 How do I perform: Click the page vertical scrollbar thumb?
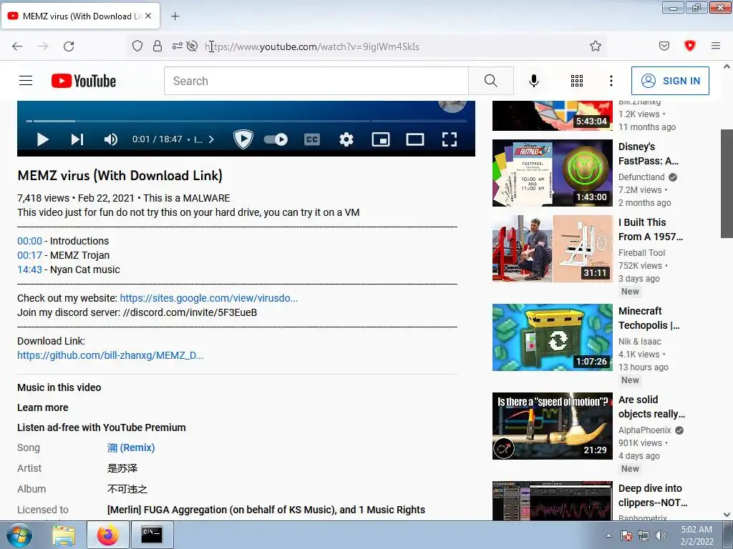[727, 184]
